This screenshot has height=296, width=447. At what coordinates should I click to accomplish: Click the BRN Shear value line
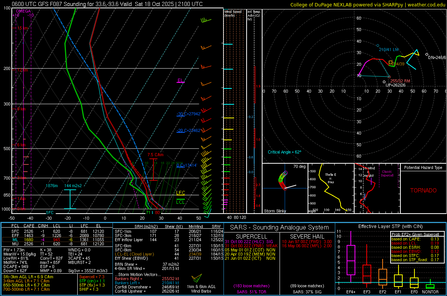click(x=147, y=264)
